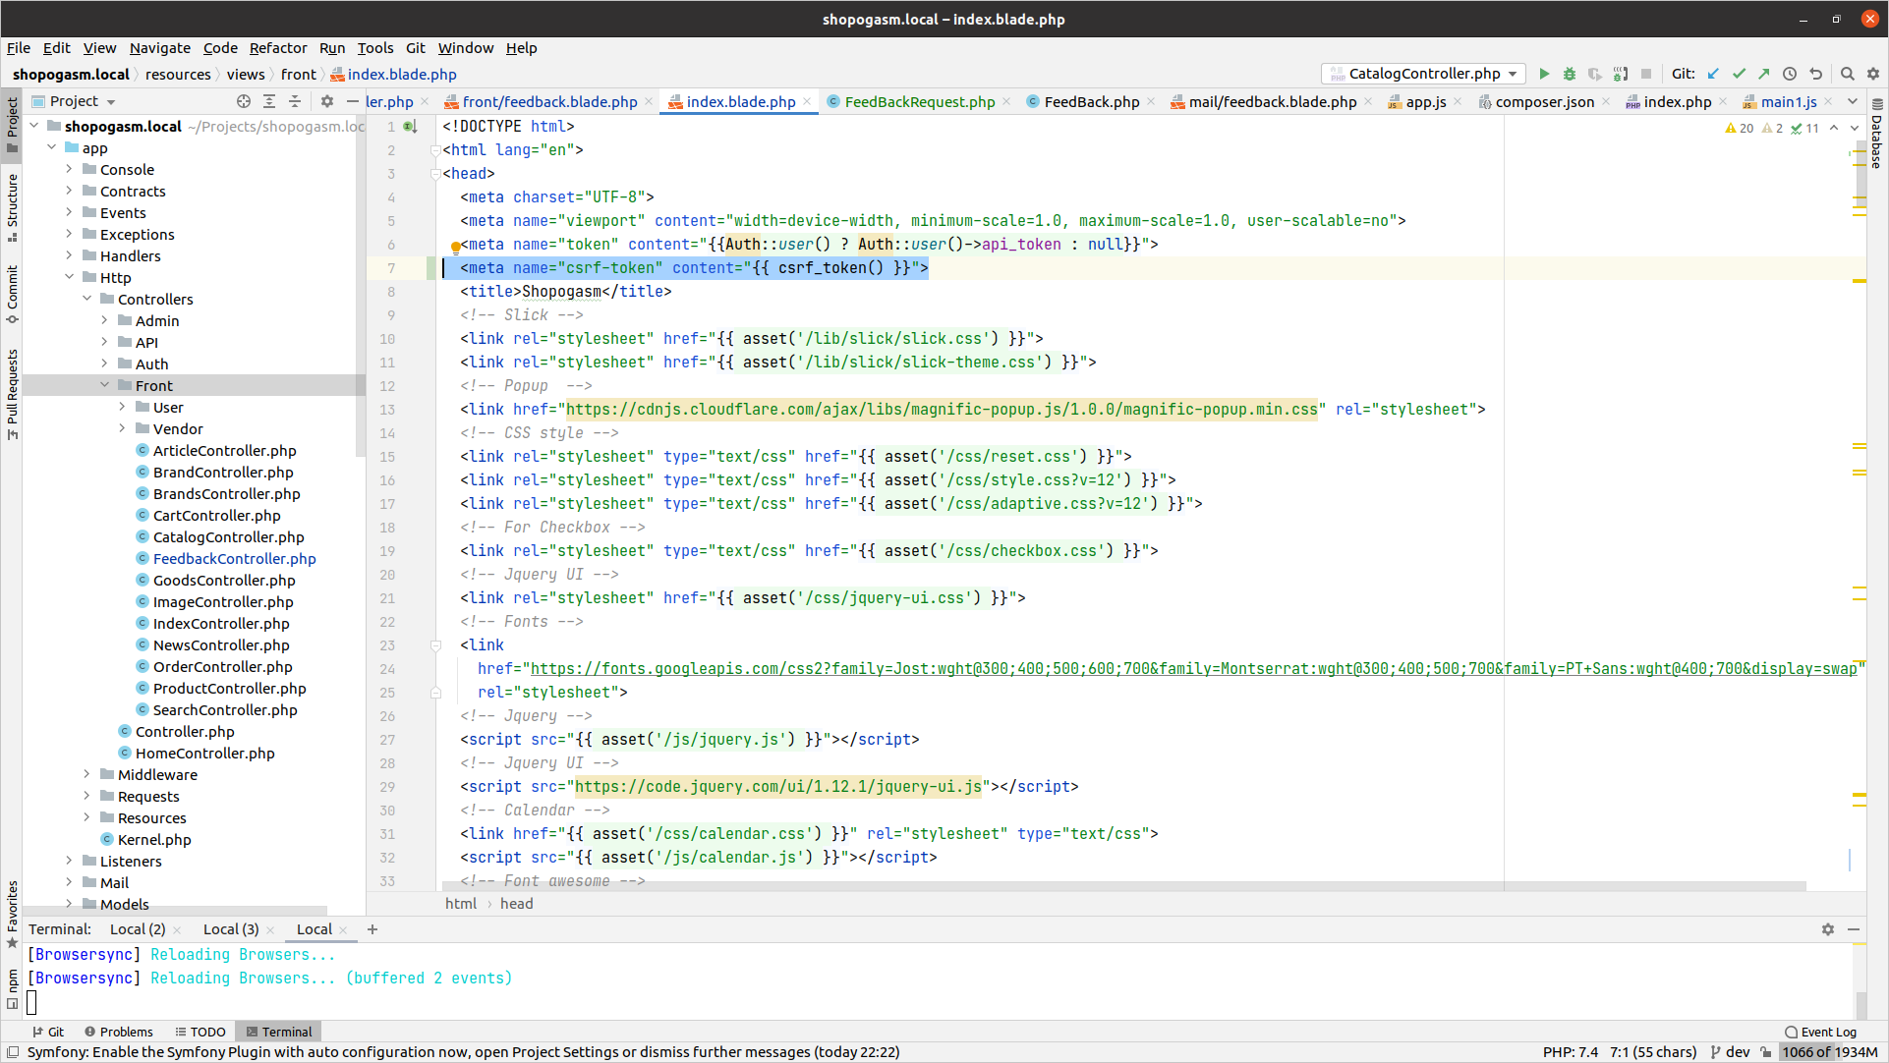The image size is (1889, 1063).
Task: Toggle the Commit tool window
Action: tap(12, 294)
